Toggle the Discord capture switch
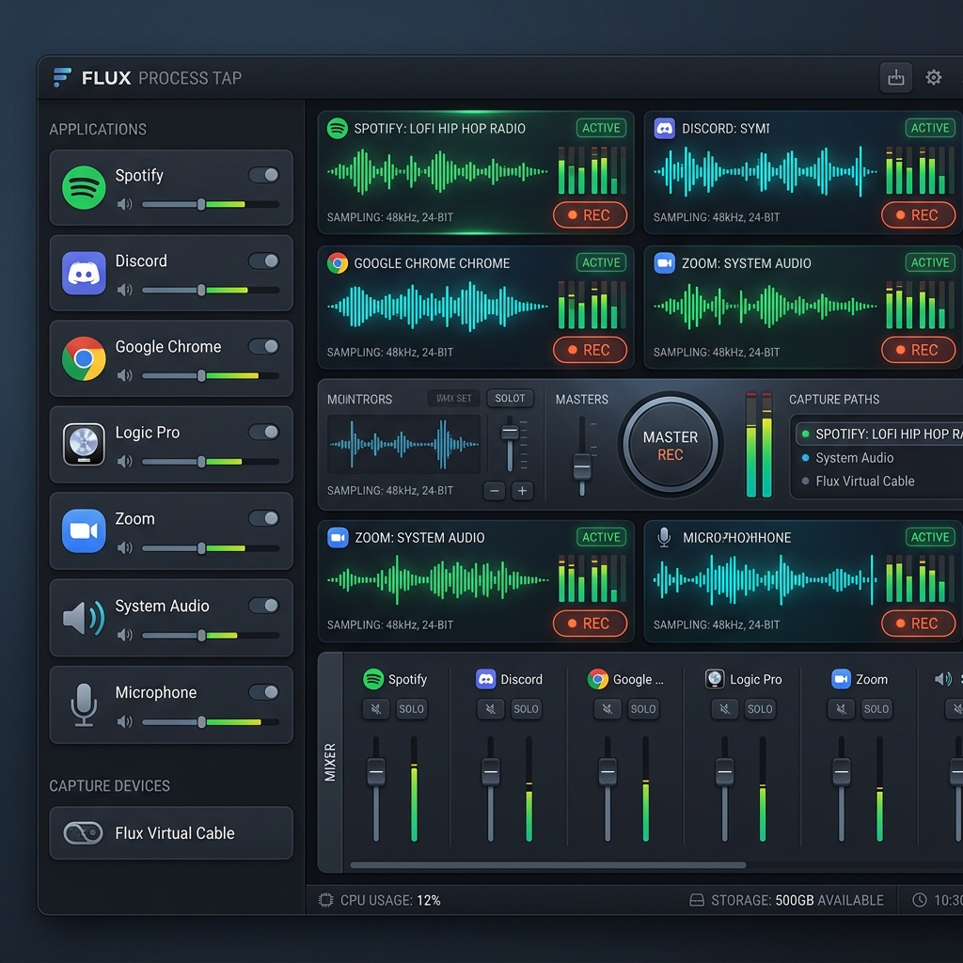This screenshot has height=963, width=963. pyautogui.click(x=264, y=260)
